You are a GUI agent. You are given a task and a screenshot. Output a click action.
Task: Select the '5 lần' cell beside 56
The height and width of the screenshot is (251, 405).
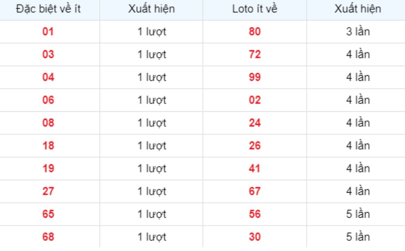[x=358, y=214]
